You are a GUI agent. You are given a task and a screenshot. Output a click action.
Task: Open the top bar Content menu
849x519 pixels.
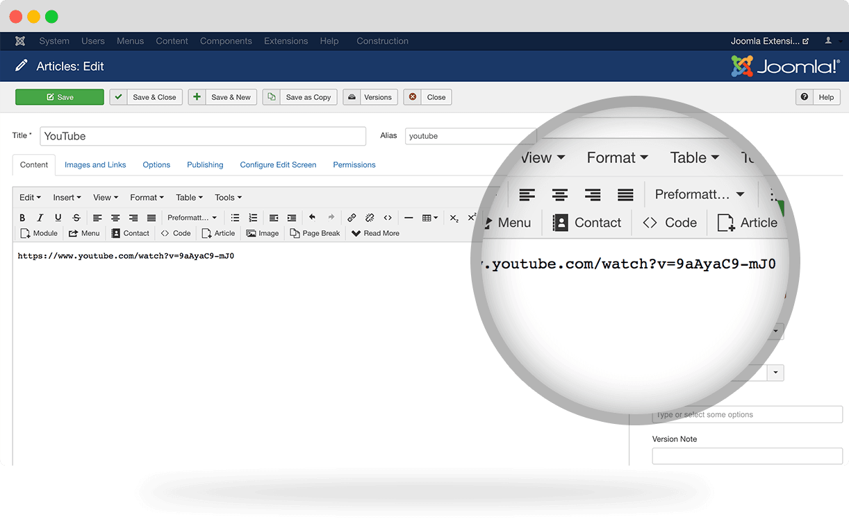[x=172, y=41]
